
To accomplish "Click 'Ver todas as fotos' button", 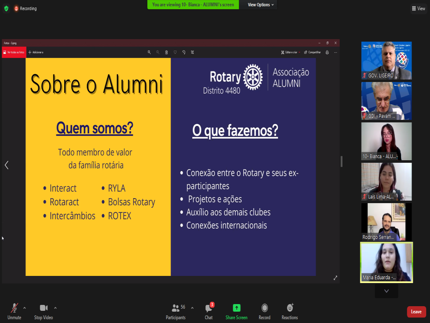I will point(14,52).
